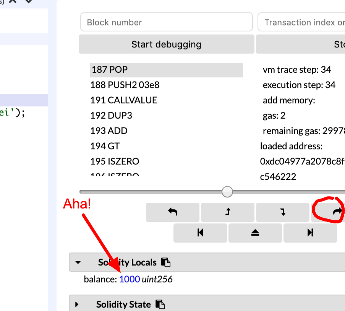
Task: Collapse the Solidity Locals section
Action: coord(78,262)
